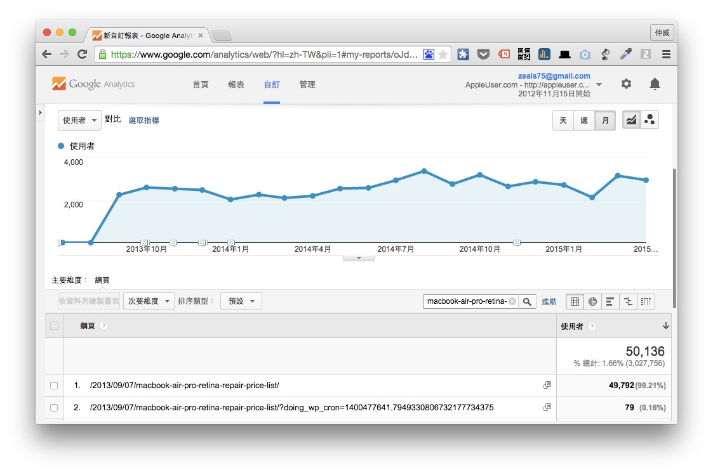Open the settings gear icon

(626, 84)
